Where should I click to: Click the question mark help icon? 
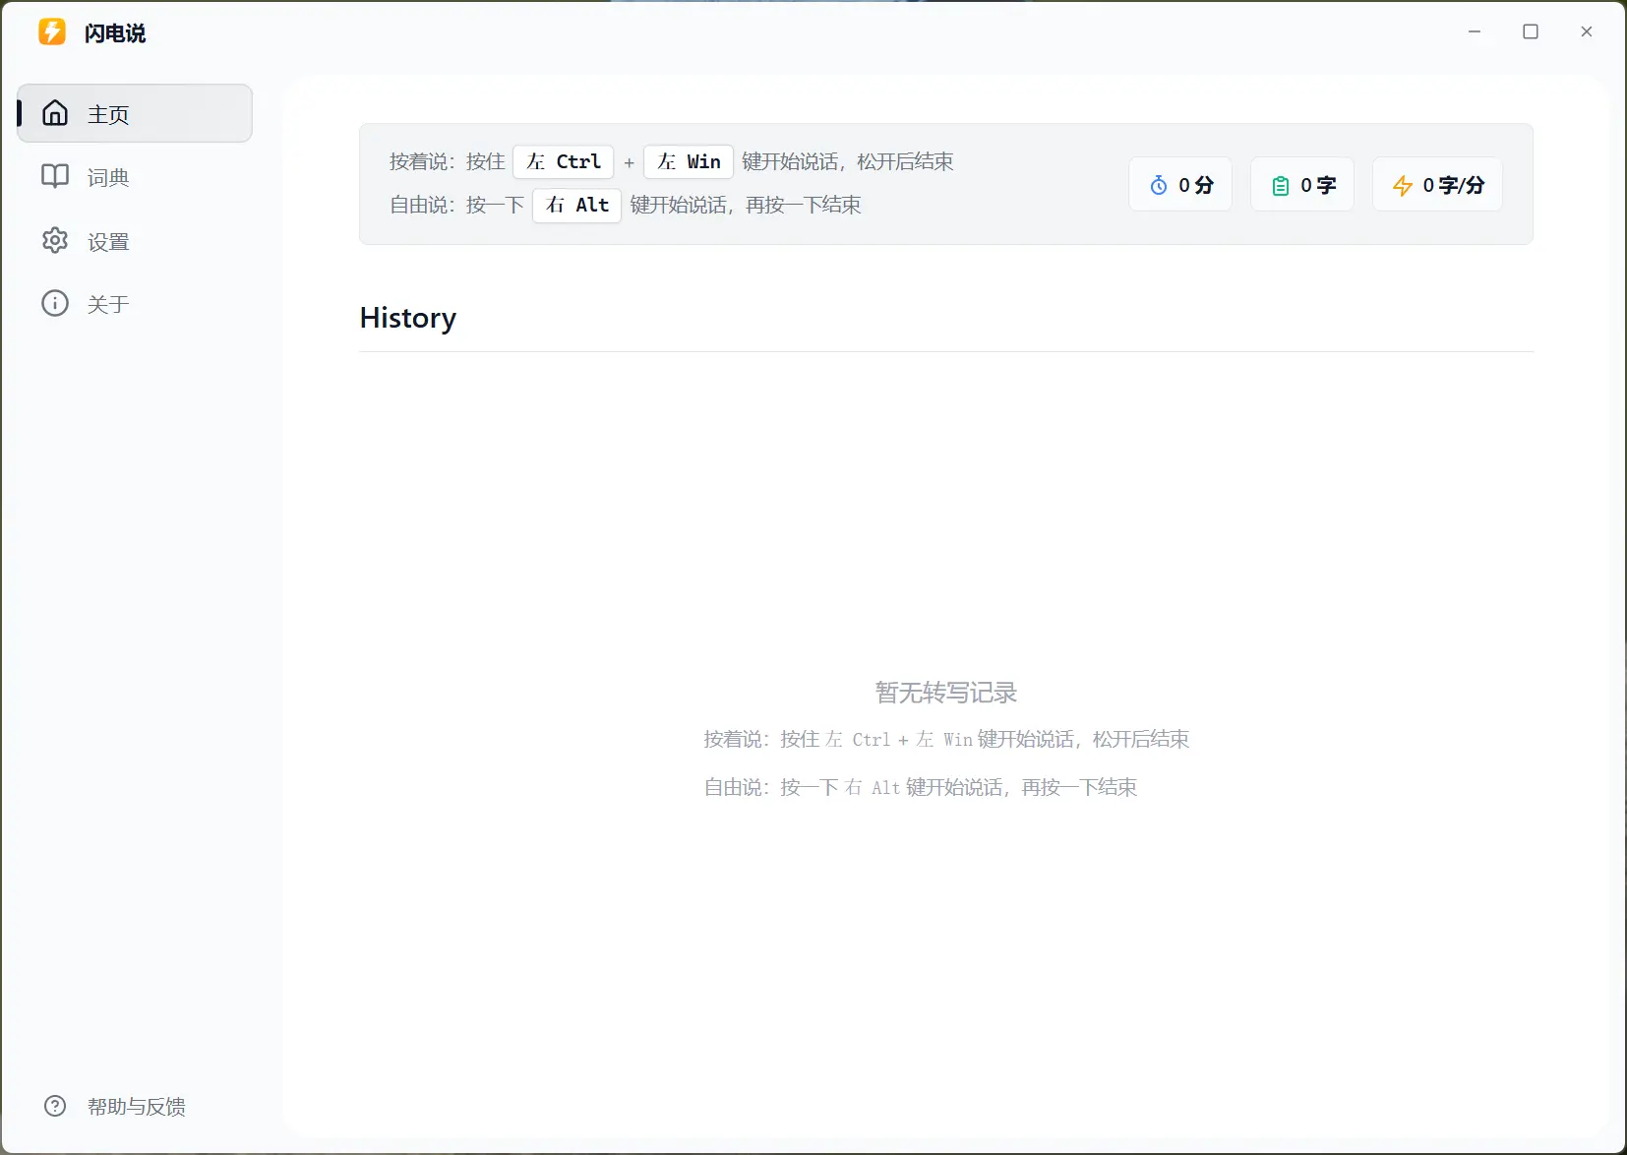click(x=55, y=1106)
